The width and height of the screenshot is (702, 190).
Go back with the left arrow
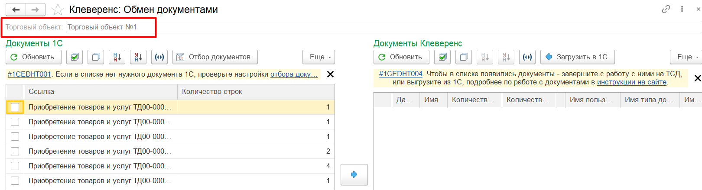16,10
